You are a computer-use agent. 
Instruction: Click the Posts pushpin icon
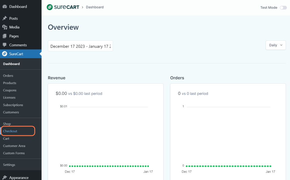[x=5, y=18]
